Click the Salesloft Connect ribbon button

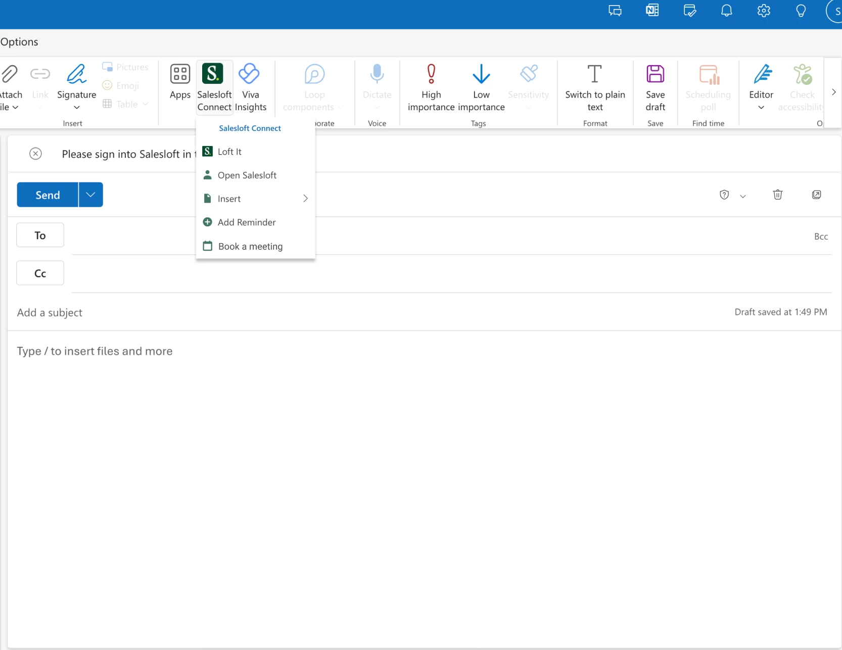214,87
